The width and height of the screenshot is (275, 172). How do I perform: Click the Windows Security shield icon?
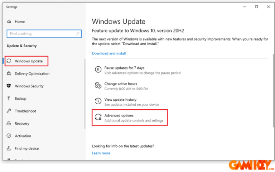(9, 86)
